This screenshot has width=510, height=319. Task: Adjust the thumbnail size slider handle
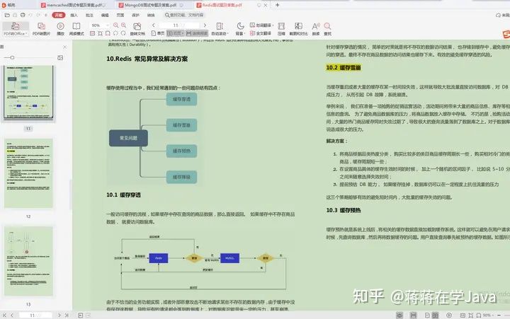pyautogui.click(x=12, y=57)
